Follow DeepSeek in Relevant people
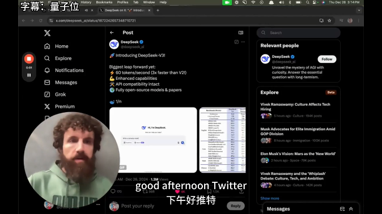 pos(326,59)
